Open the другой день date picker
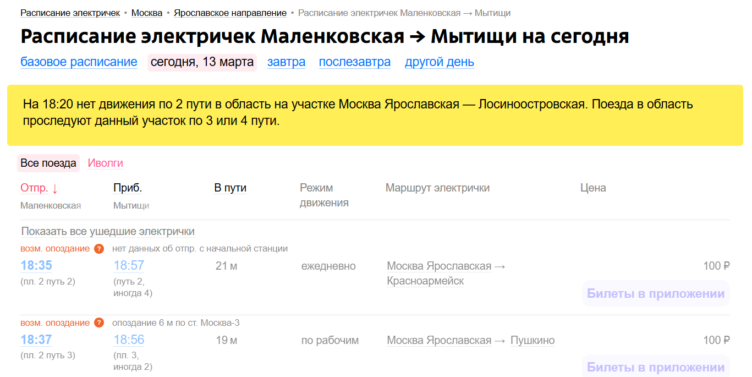752x377 pixels. 440,62
